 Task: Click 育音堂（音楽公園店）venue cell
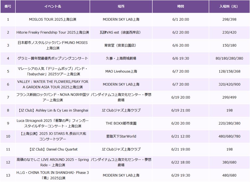pos(121,45)
